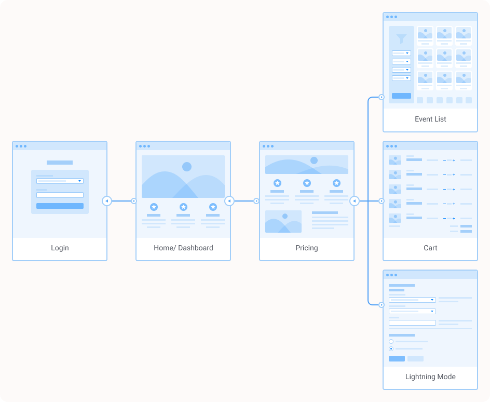Click the primary button in Lightning Mode
Image resolution: width=490 pixels, height=402 pixels.
397,358
